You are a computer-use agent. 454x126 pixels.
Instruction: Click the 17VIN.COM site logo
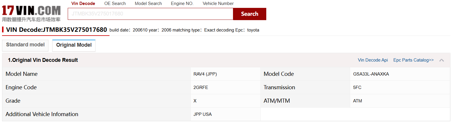point(31,13)
